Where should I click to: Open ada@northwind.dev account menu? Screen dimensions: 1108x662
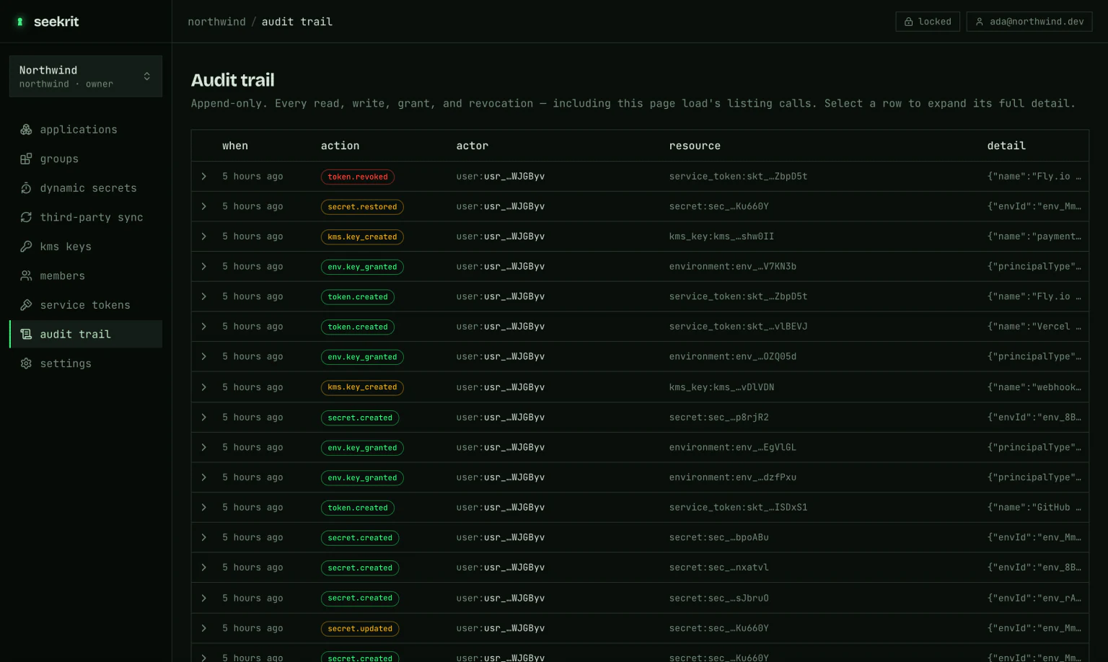1029,22
